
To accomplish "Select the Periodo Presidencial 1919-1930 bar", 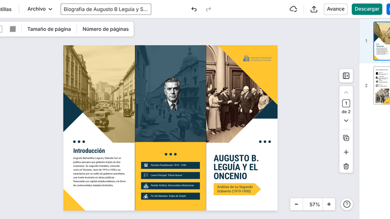I will [170, 165].
